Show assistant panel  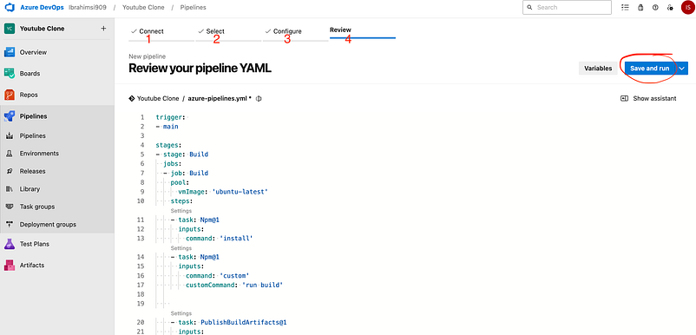[x=648, y=98]
